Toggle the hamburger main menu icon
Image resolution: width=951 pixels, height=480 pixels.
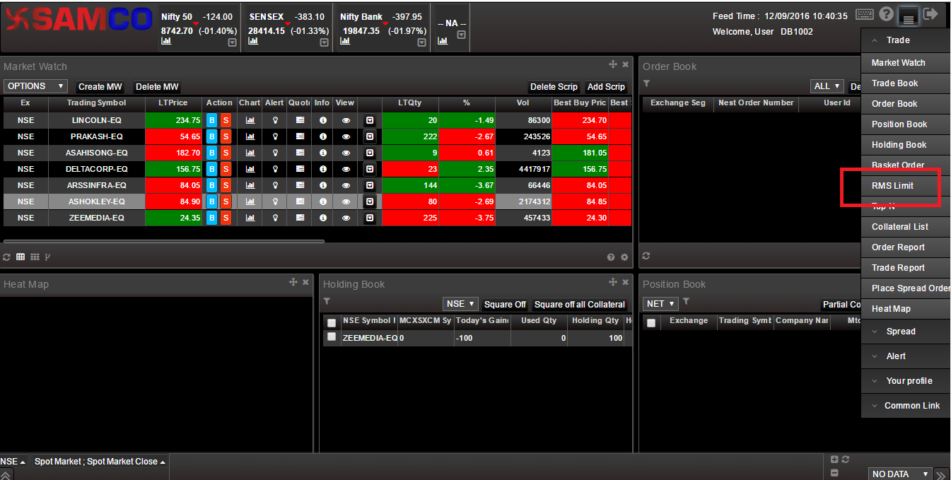click(909, 16)
